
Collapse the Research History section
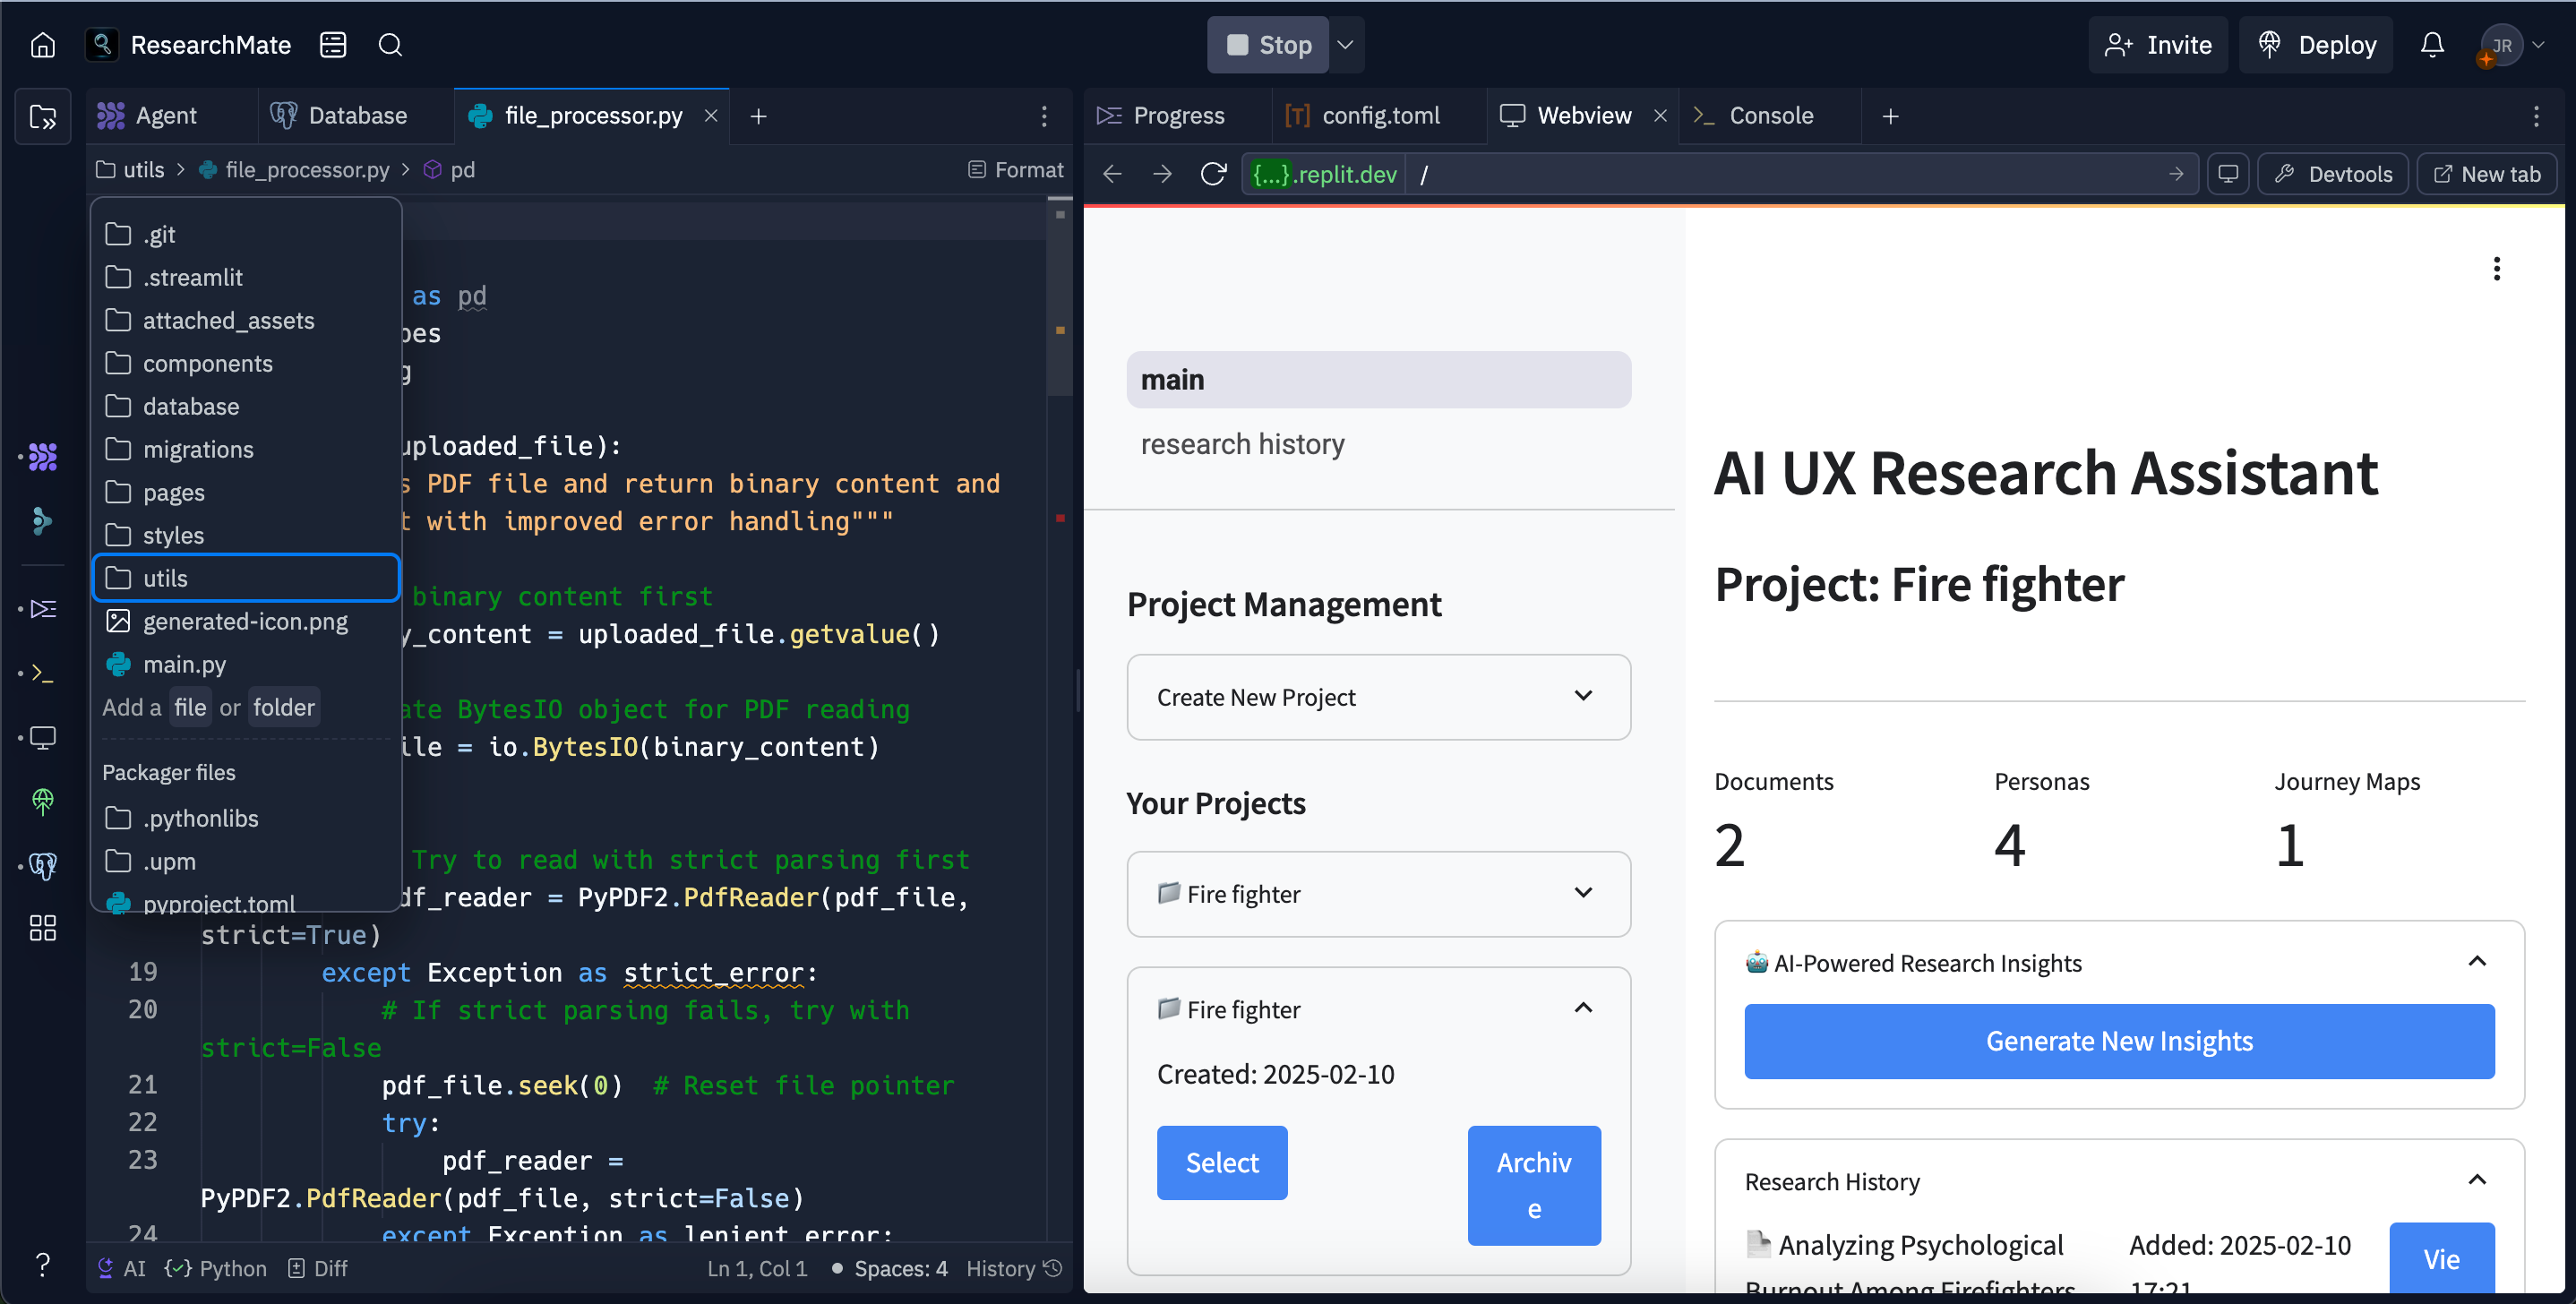[x=2476, y=1180]
